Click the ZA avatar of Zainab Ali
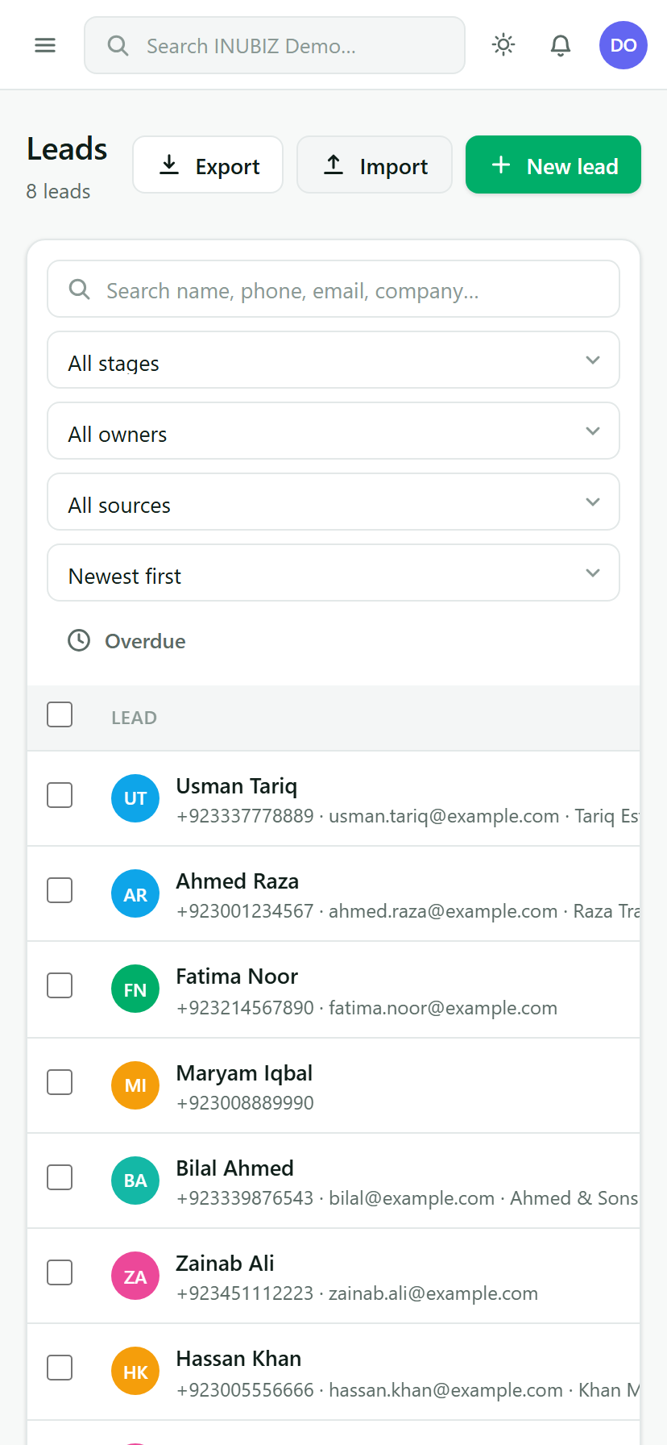 pyautogui.click(x=135, y=1276)
